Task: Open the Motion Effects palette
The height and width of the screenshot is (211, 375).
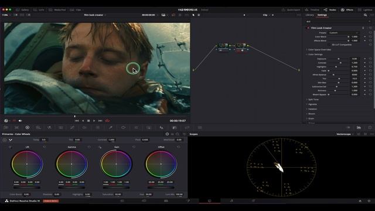Action: 61,128
